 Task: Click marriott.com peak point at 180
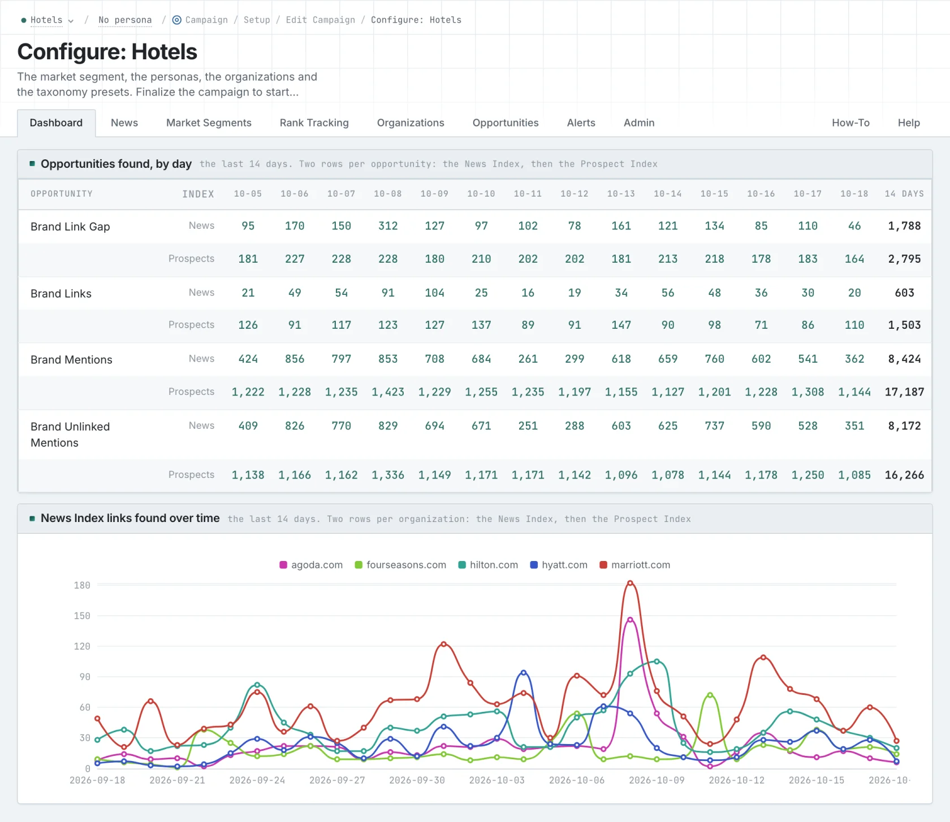(630, 584)
